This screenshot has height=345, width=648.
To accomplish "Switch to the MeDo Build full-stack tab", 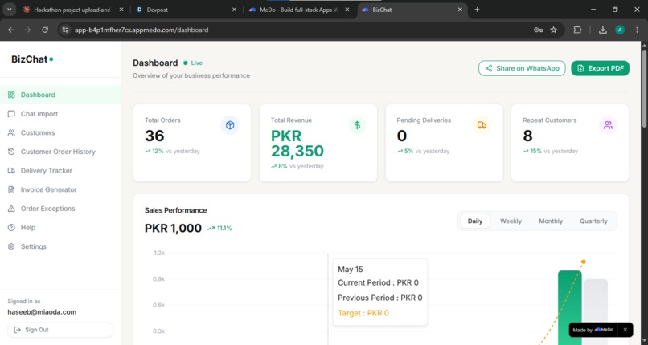I will tap(298, 10).
